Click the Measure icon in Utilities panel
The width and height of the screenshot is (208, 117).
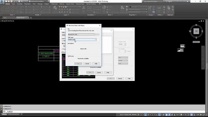(x=159, y=8)
